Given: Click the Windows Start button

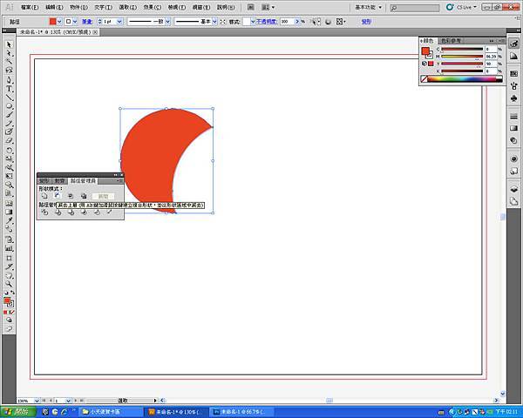Looking at the screenshot, I should click(18, 412).
